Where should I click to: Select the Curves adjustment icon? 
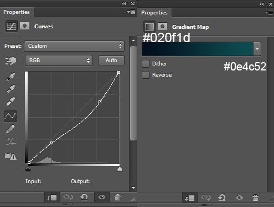click(x=12, y=26)
